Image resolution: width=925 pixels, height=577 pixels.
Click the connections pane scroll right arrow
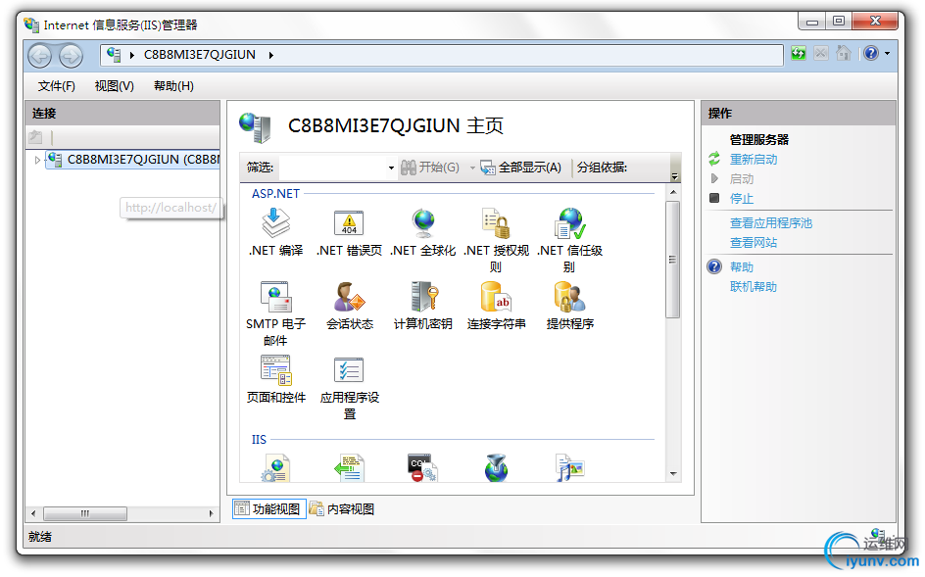click(212, 514)
